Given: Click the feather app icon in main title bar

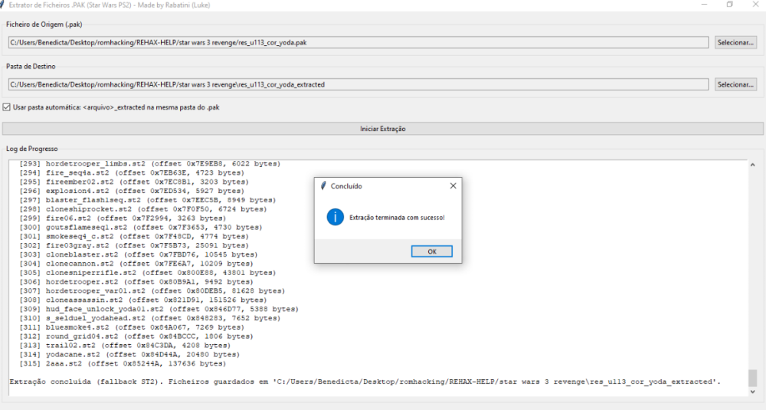Looking at the screenshot, I should [x=3, y=5].
